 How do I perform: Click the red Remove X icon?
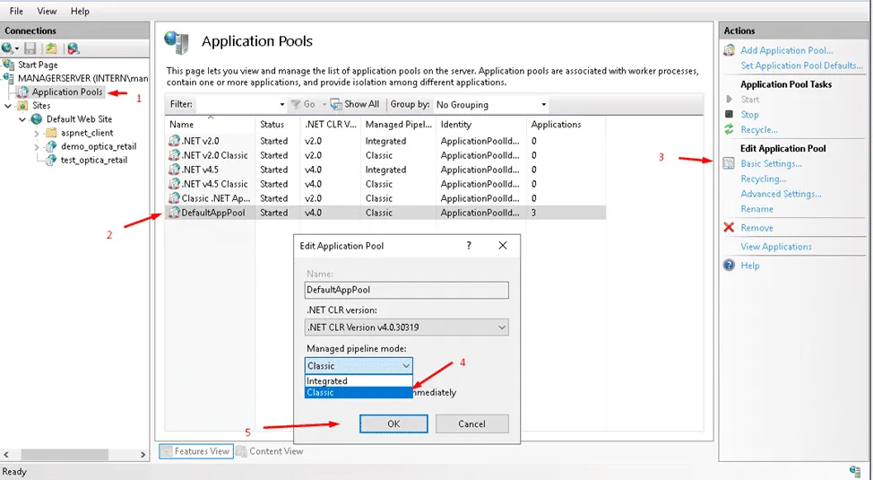pyautogui.click(x=729, y=228)
